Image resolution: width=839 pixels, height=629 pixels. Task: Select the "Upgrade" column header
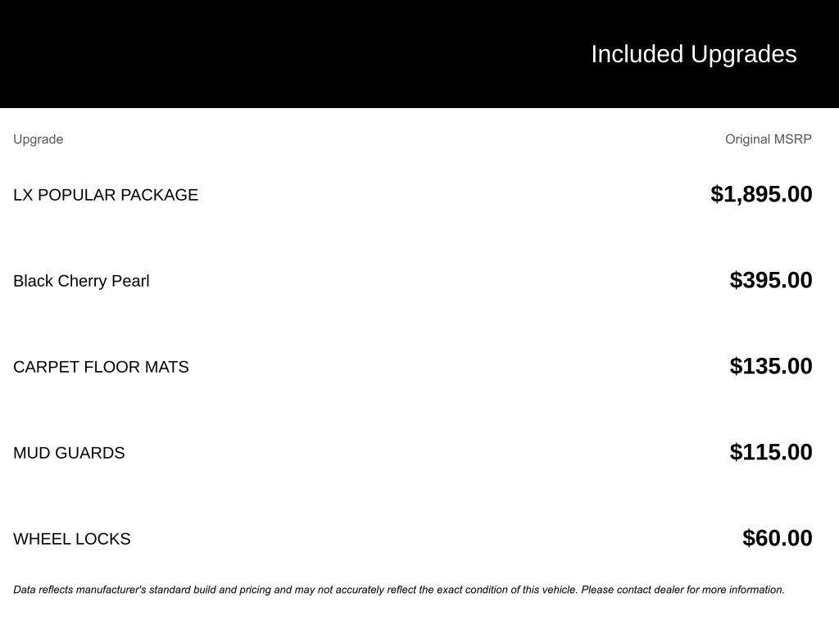click(39, 139)
